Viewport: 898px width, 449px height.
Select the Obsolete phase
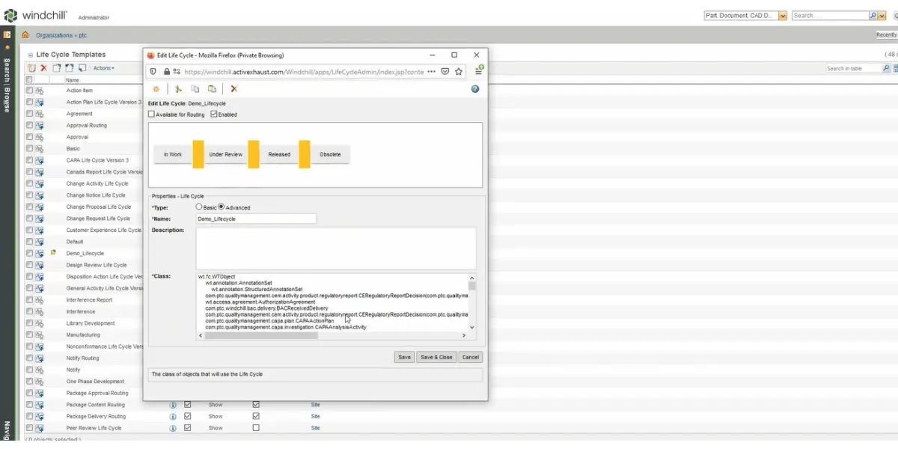tap(330, 154)
